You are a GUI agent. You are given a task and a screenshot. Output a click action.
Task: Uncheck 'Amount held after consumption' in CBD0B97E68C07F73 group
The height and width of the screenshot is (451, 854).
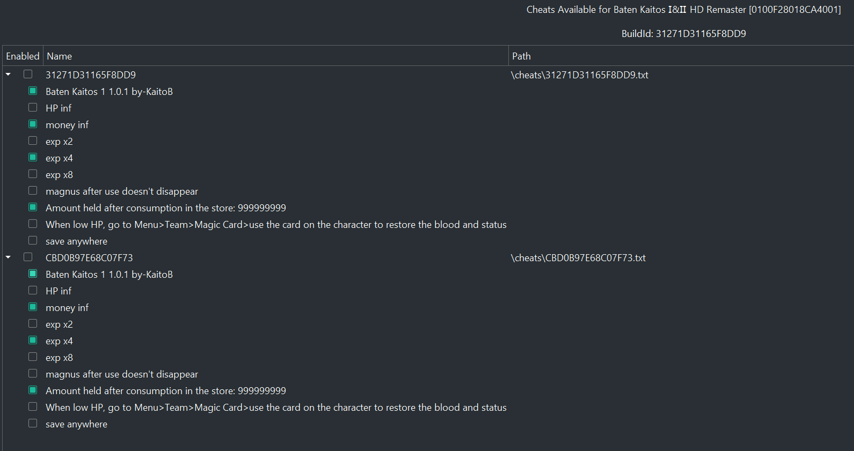click(x=33, y=390)
